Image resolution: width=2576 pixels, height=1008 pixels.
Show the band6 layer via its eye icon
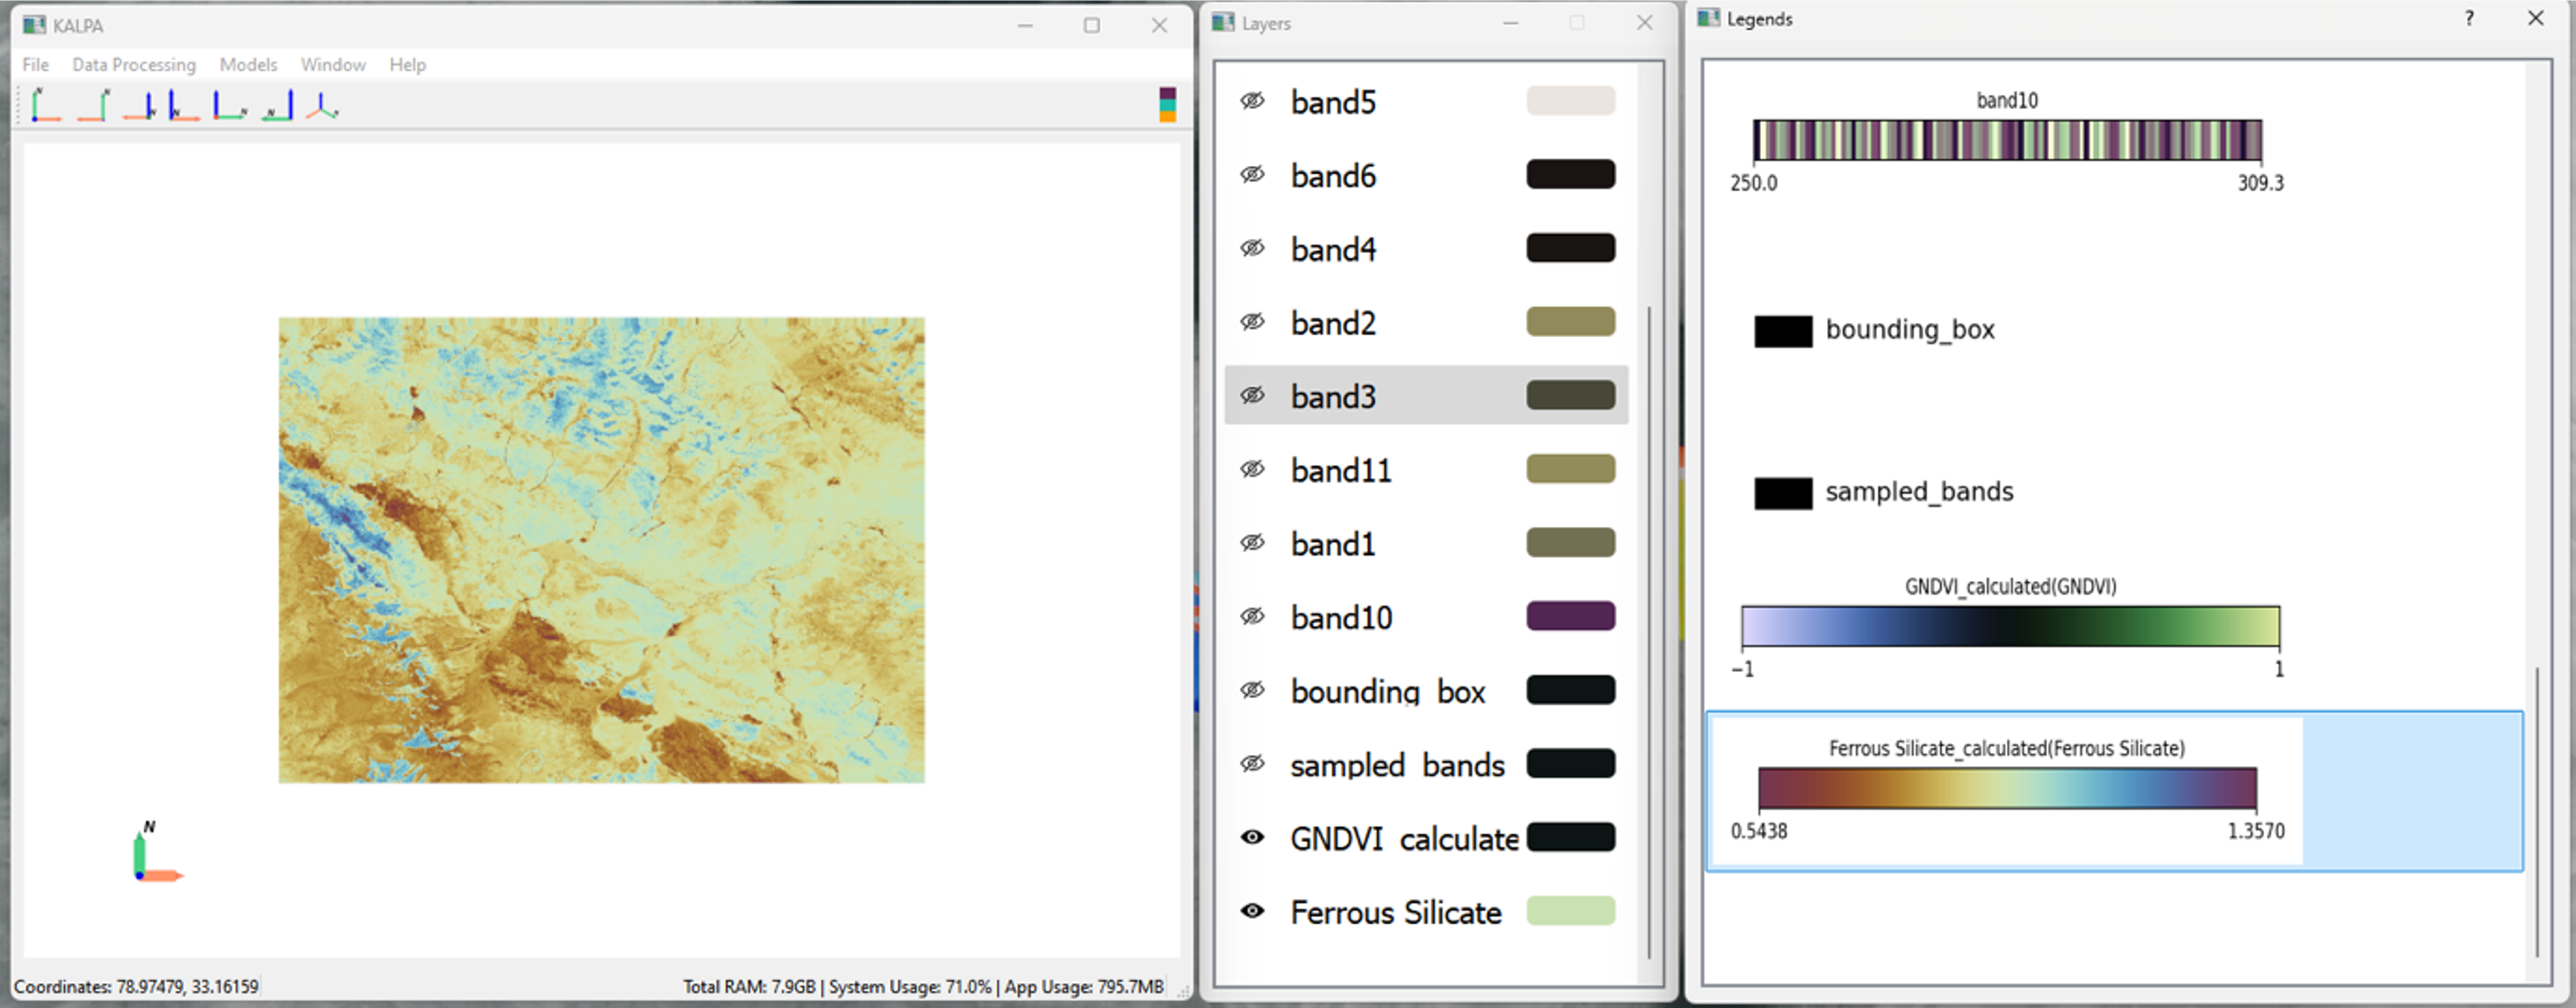tap(1252, 175)
